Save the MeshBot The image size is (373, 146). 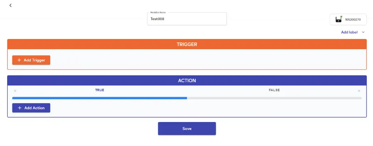[187, 129]
